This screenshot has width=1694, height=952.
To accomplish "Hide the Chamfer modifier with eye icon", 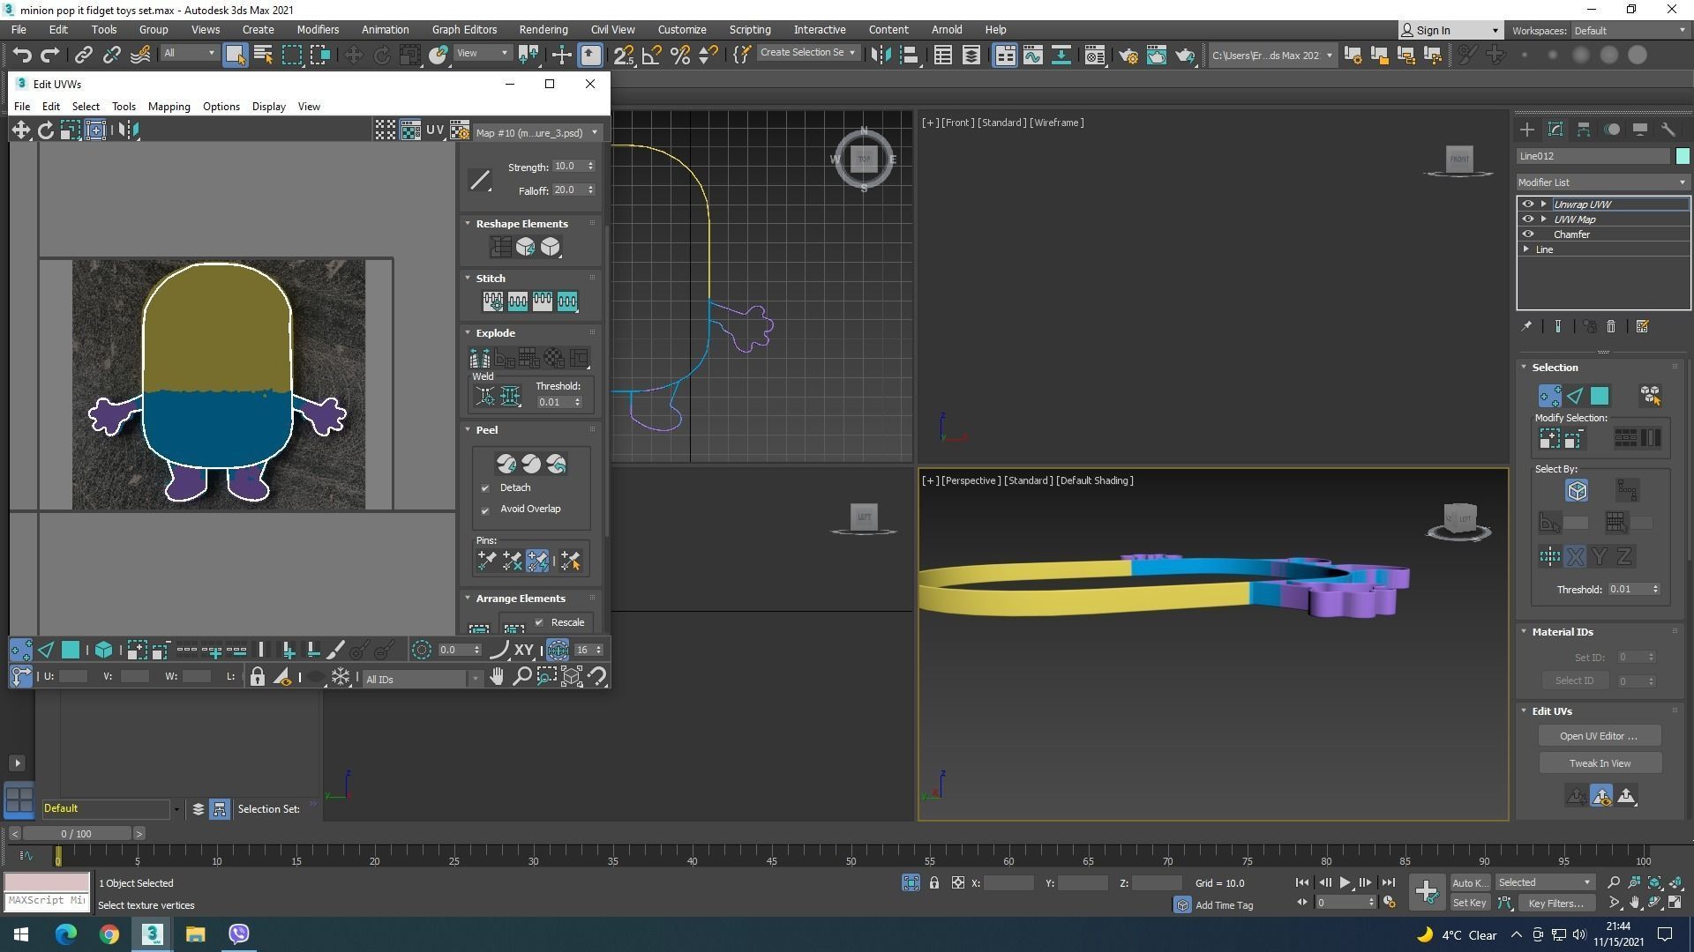I will (x=1528, y=234).
